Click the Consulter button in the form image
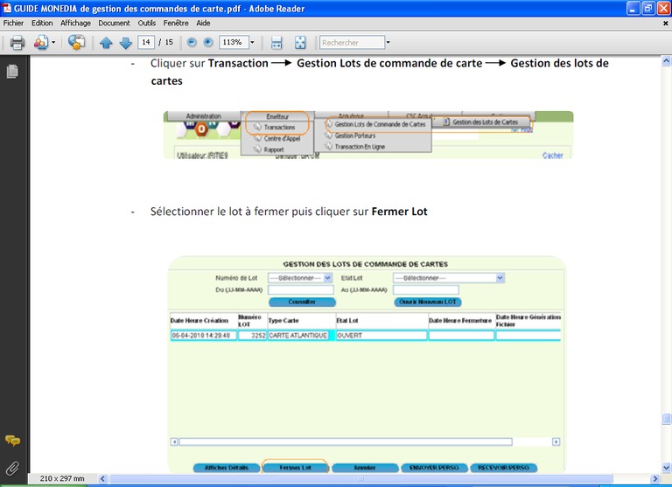Screen dimensions: 672x487 click(302, 302)
